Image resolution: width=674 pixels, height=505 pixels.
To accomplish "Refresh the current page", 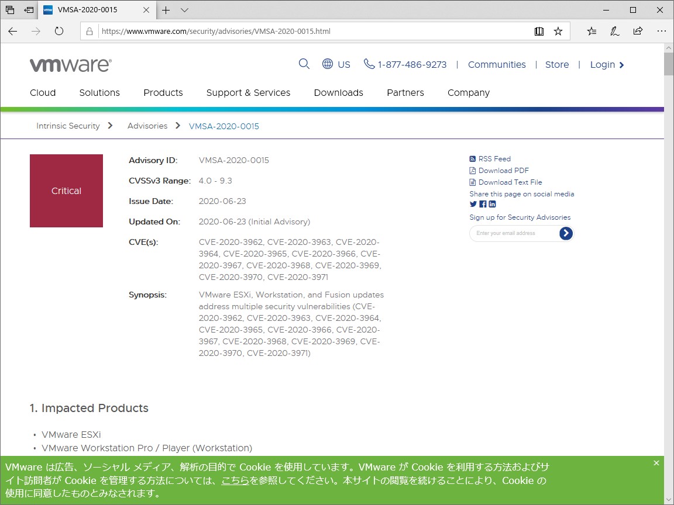I will 59,32.
